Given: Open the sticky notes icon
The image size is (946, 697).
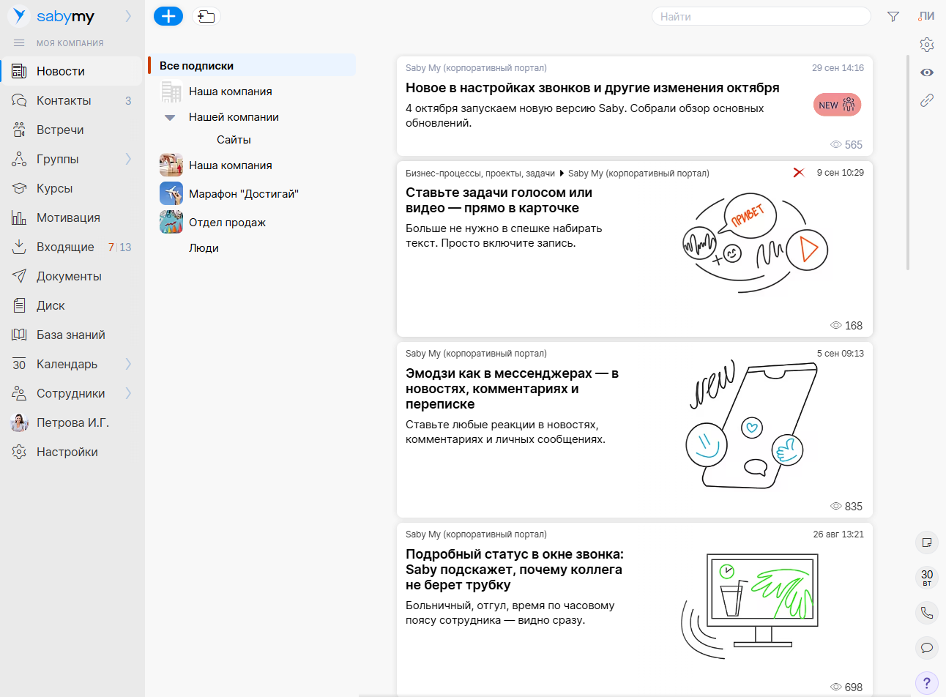Looking at the screenshot, I should (x=927, y=543).
